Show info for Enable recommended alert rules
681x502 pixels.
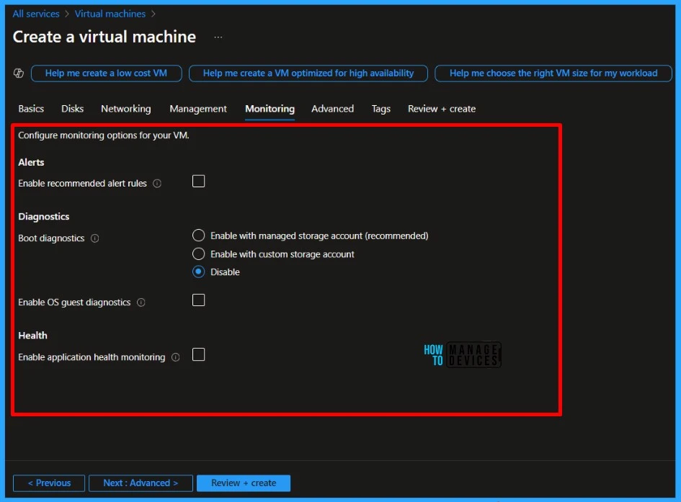(157, 184)
